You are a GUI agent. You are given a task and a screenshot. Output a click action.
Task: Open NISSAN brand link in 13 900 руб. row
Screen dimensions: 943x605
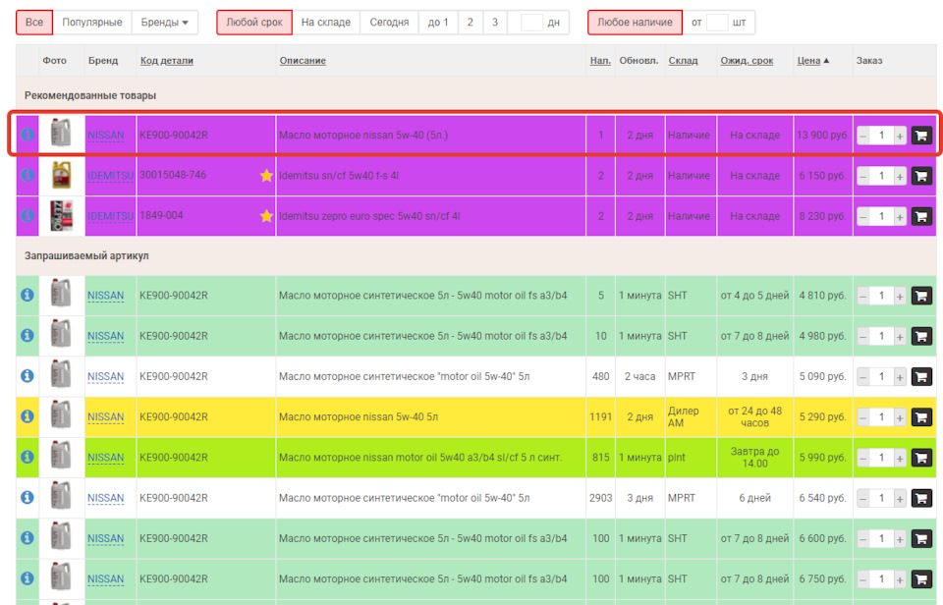pos(106,136)
